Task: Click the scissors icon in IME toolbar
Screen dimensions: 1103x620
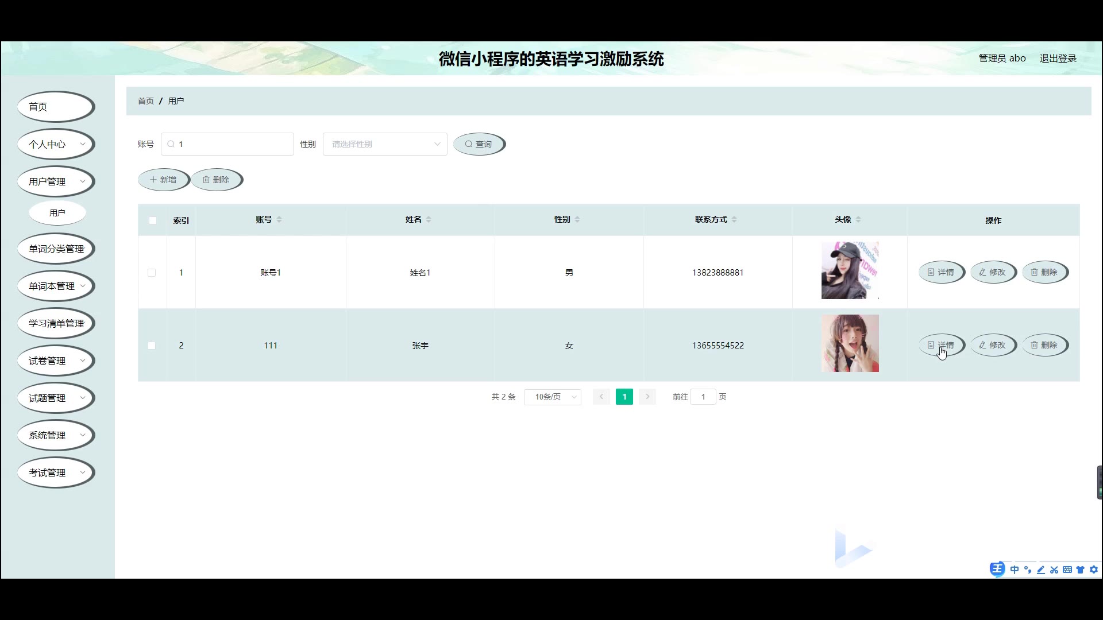Action: (1054, 570)
